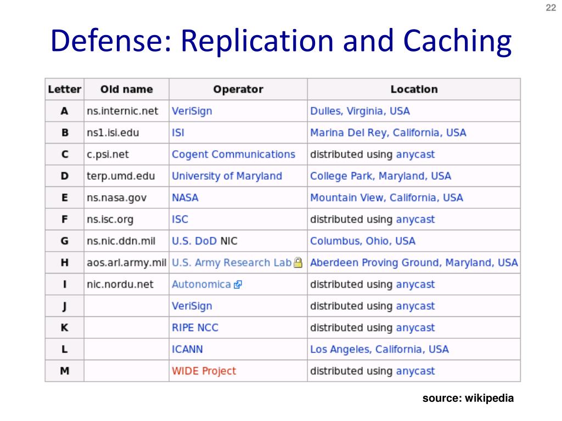Select the ns.isc.org cell
Image resolution: width=562 pixels, height=421 pixels.
pos(127,219)
